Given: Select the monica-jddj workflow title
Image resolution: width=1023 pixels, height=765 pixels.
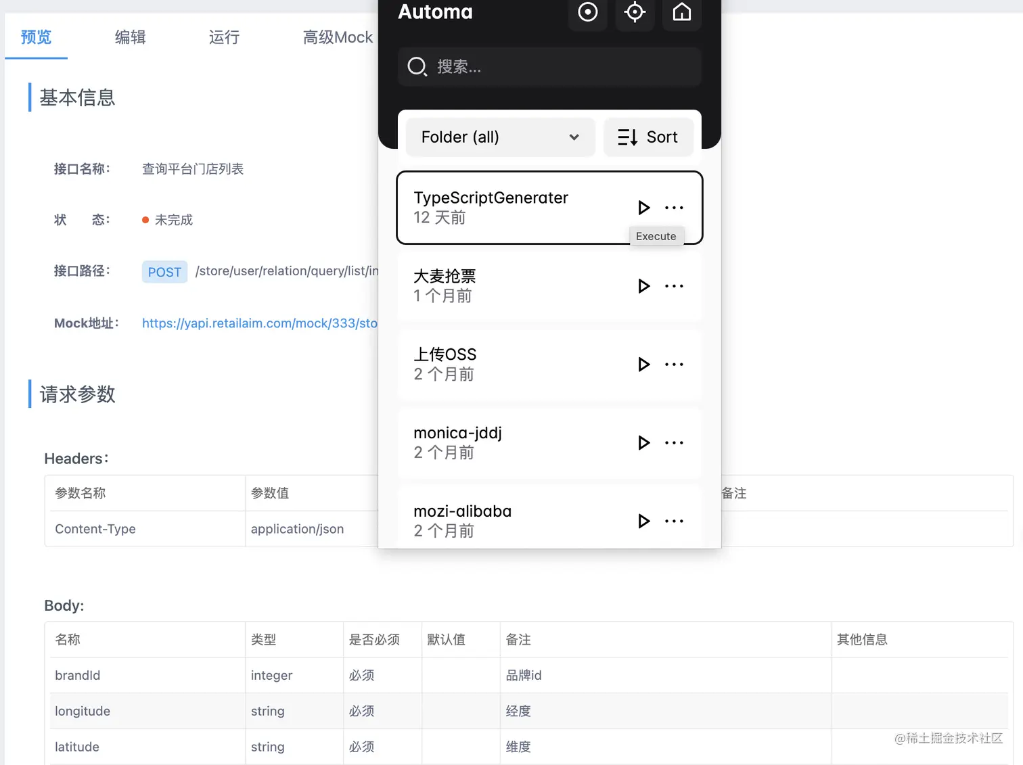Looking at the screenshot, I should pyautogui.click(x=457, y=433).
